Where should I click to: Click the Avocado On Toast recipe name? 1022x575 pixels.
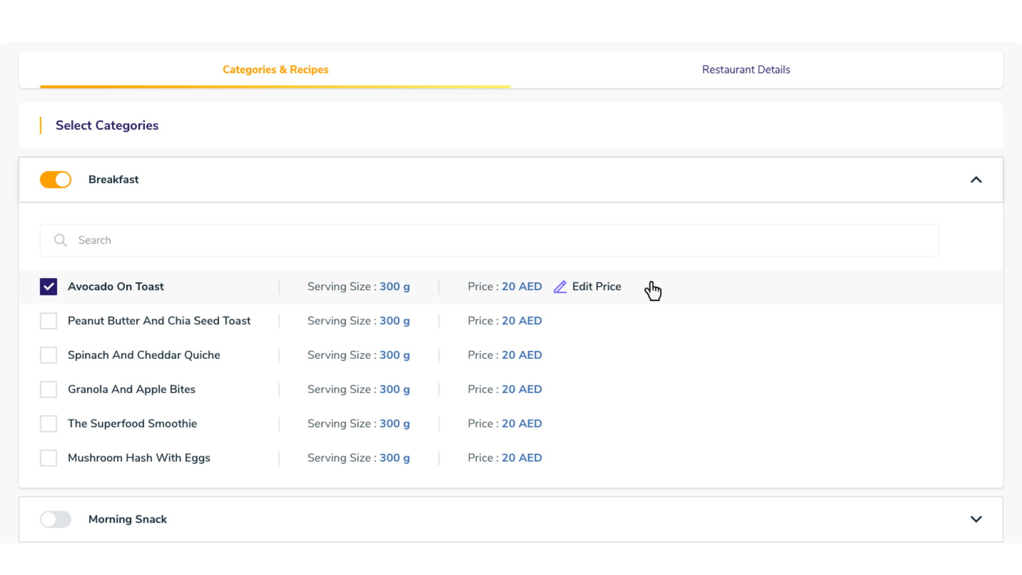(116, 286)
